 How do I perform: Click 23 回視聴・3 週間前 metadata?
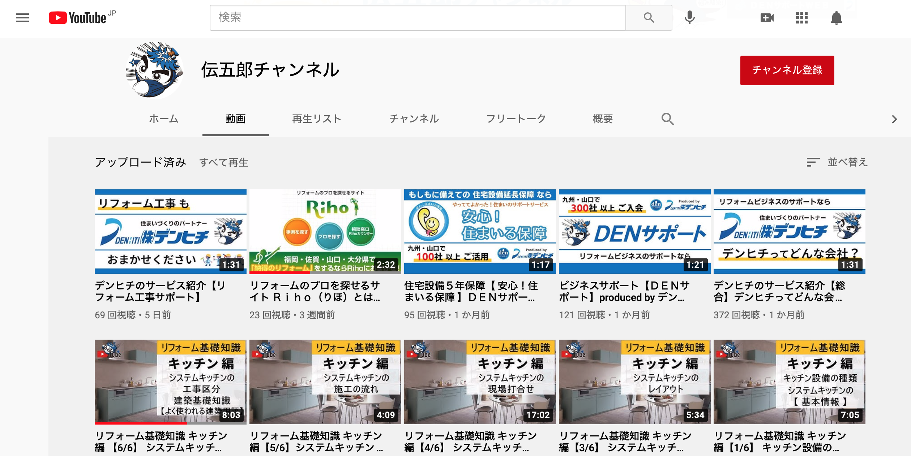tap(292, 315)
